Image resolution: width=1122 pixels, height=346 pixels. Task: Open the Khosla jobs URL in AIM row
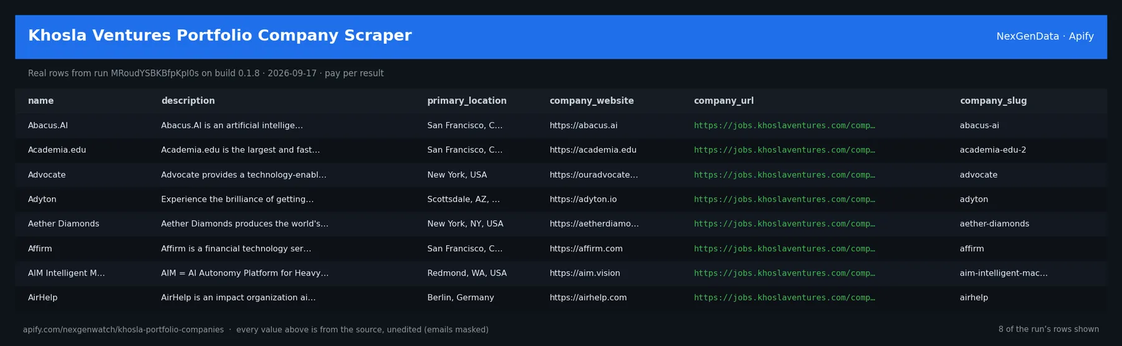tap(784, 273)
